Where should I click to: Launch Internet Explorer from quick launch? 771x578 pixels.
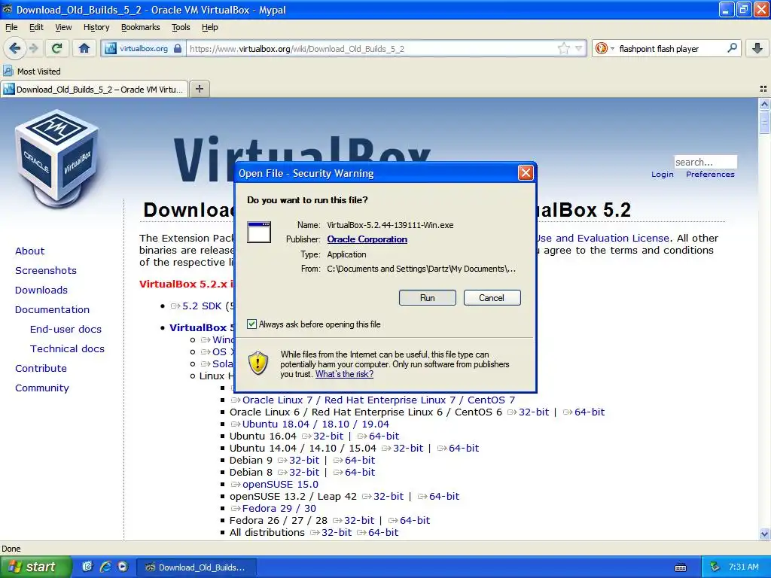point(105,567)
